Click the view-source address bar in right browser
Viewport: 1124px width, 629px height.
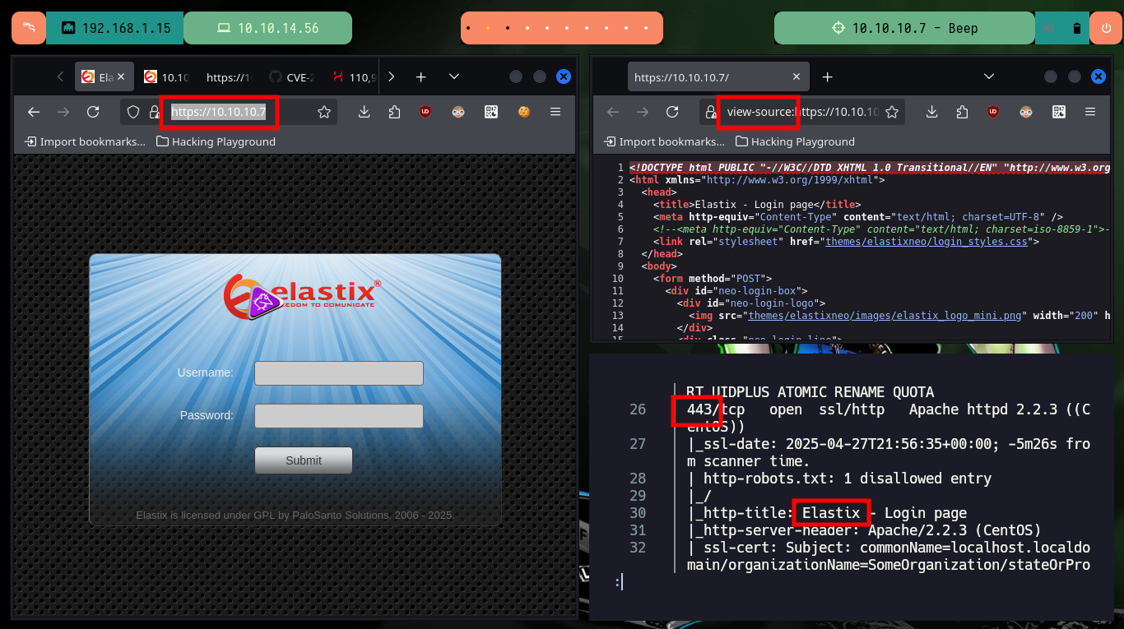pos(802,112)
